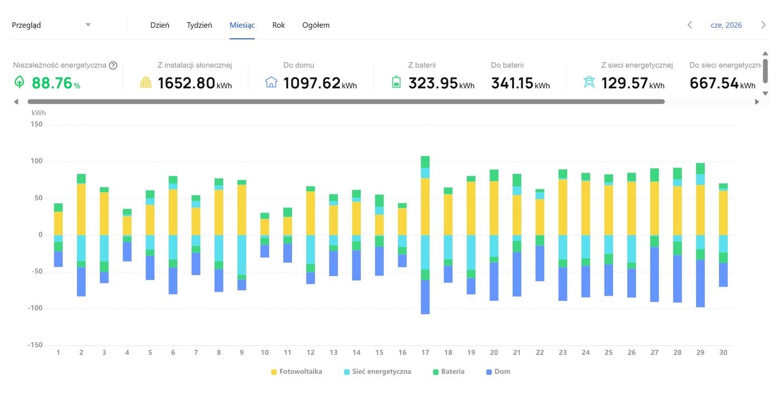Click the stats panel scroll-down arrow

click(x=765, y=93)
